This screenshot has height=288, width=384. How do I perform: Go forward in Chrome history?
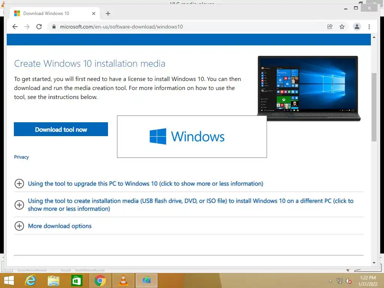pos(27,27)
